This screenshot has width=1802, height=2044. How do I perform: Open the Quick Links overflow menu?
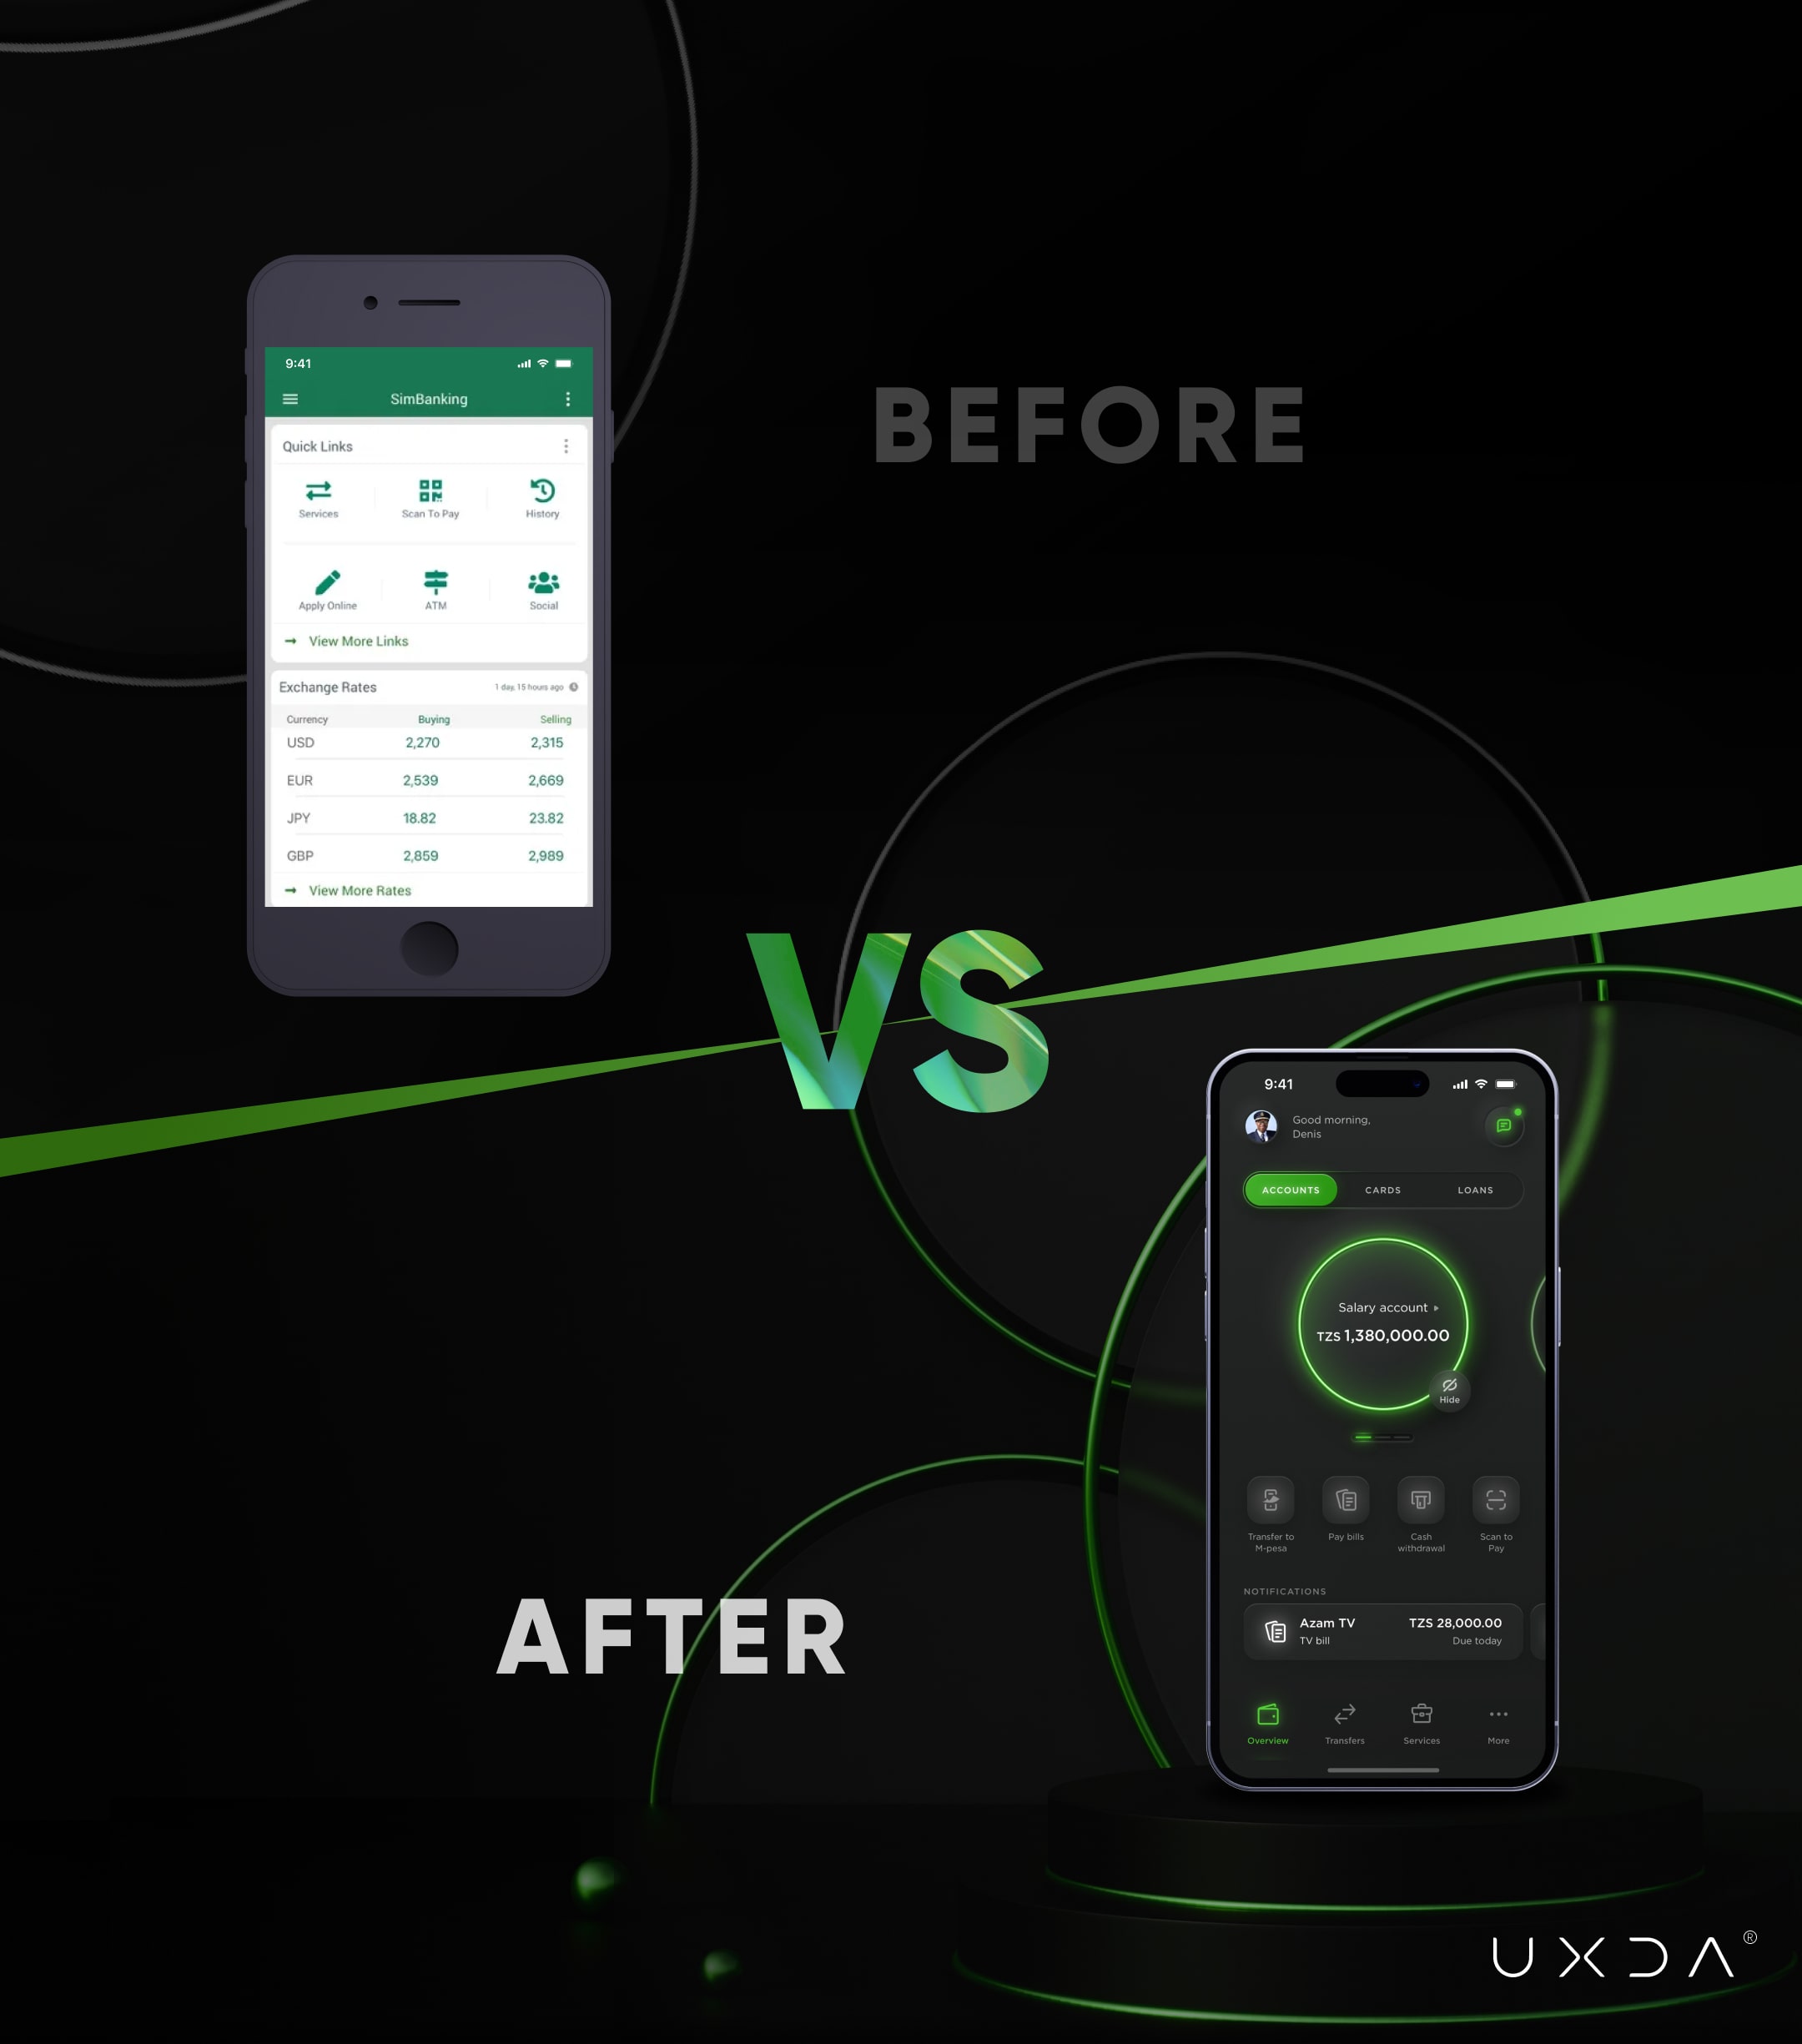pos(567,447)
